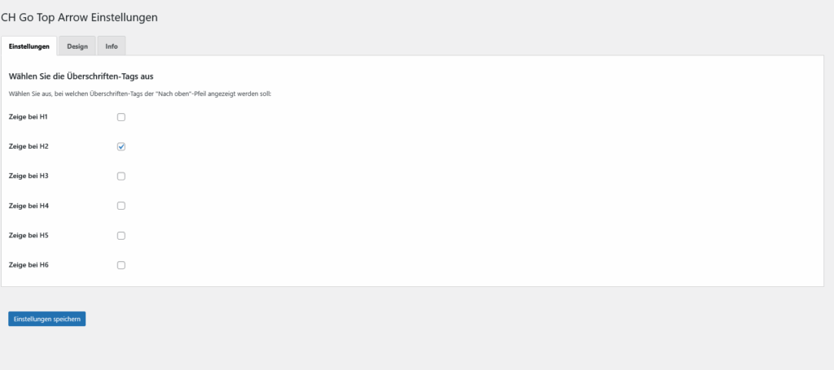Viewport: 834px width, 370px height.
Task: Activate the Zeige bei H6 checkbox
Action: pyautogui.click(x=121, y=265)
